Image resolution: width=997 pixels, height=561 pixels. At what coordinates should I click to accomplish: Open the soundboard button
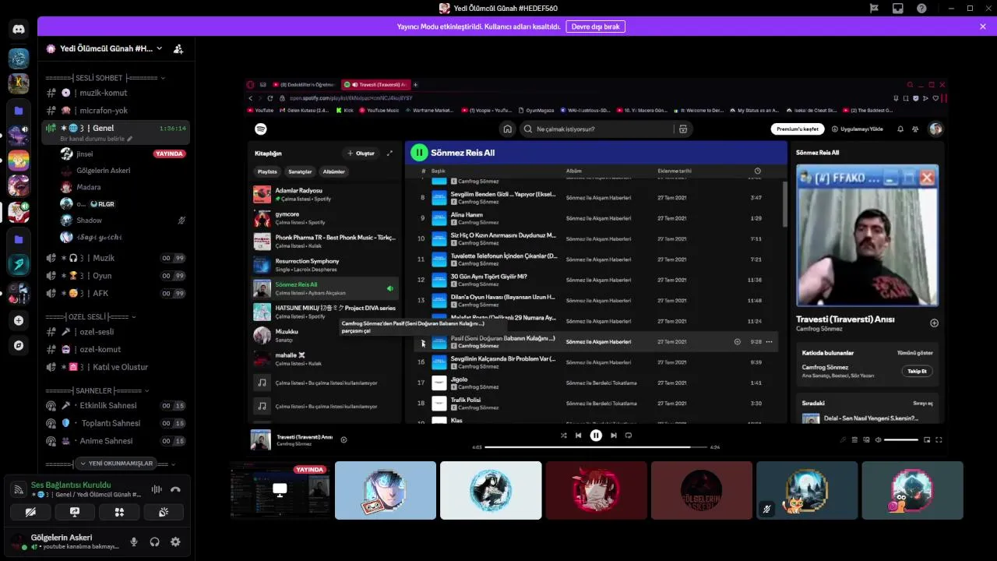point(164,512)
